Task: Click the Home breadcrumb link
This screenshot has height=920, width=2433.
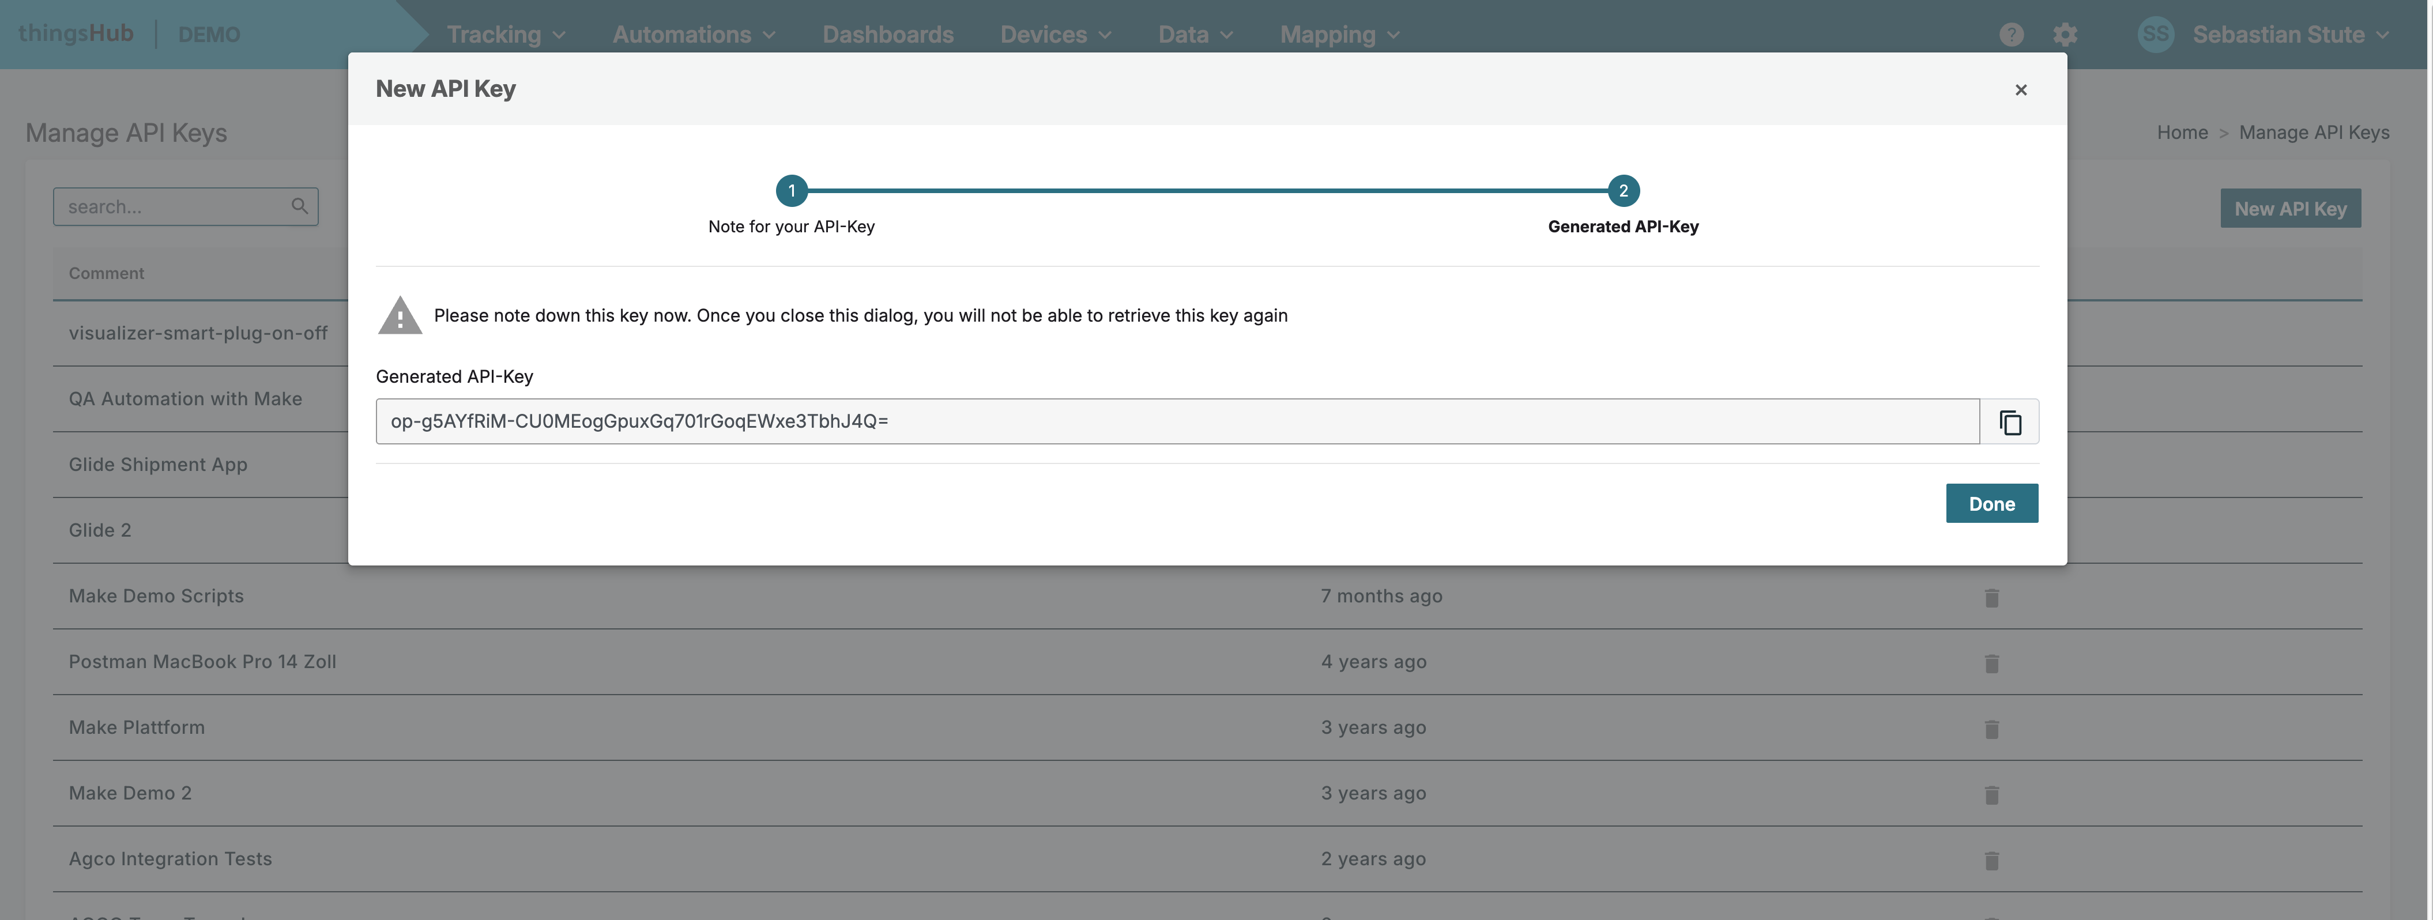Action: [2181, 132]
